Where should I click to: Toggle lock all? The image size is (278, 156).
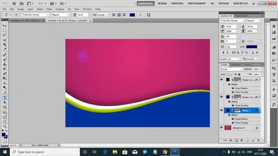point(239,74)
